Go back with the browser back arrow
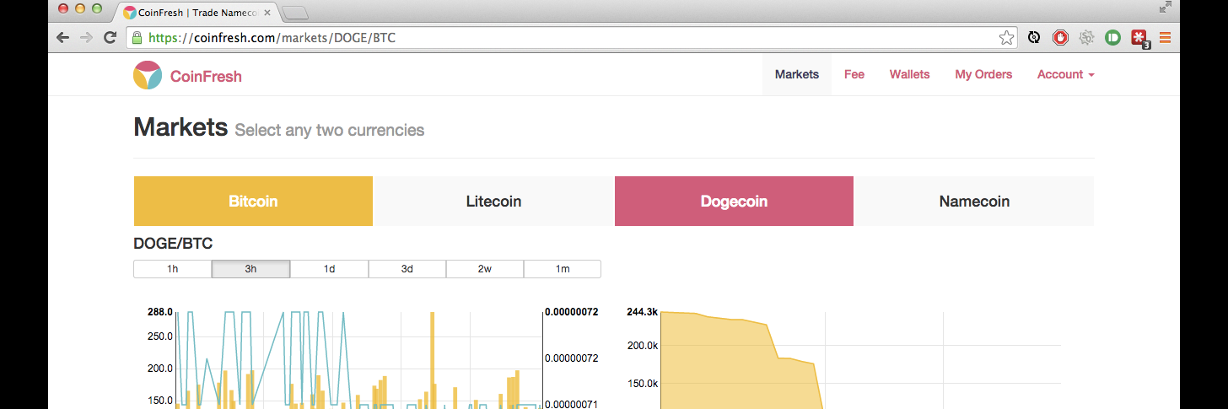This screenshot has width=1228, height=409. 62,37
